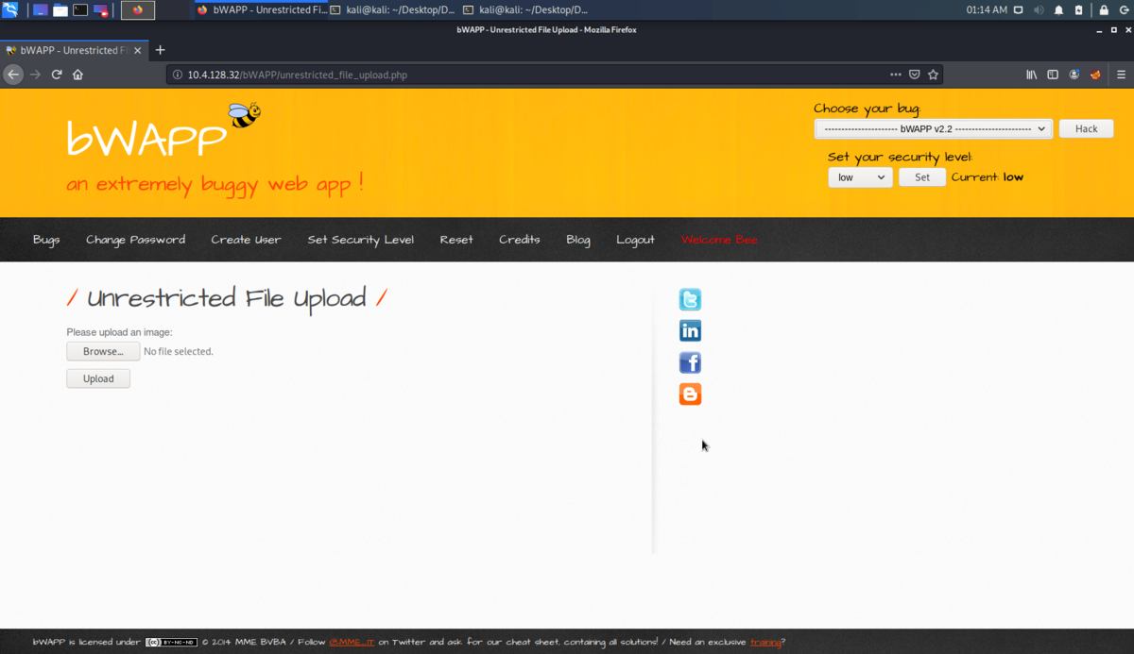Click the Browse file button
The image size is (1134, 654).
(x=103, y=351)
